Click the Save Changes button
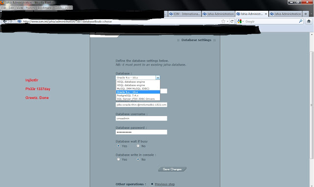Screen dimensions: 314x187 [172, 169]
